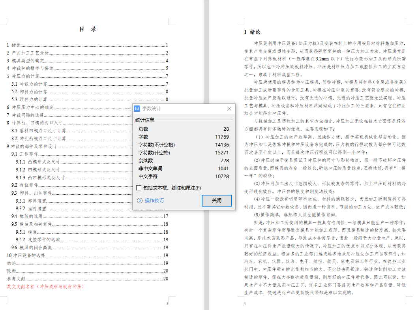Select the 字数 value 11769
The height and width of the screenshot is (310, 418).
coord(222,137)
